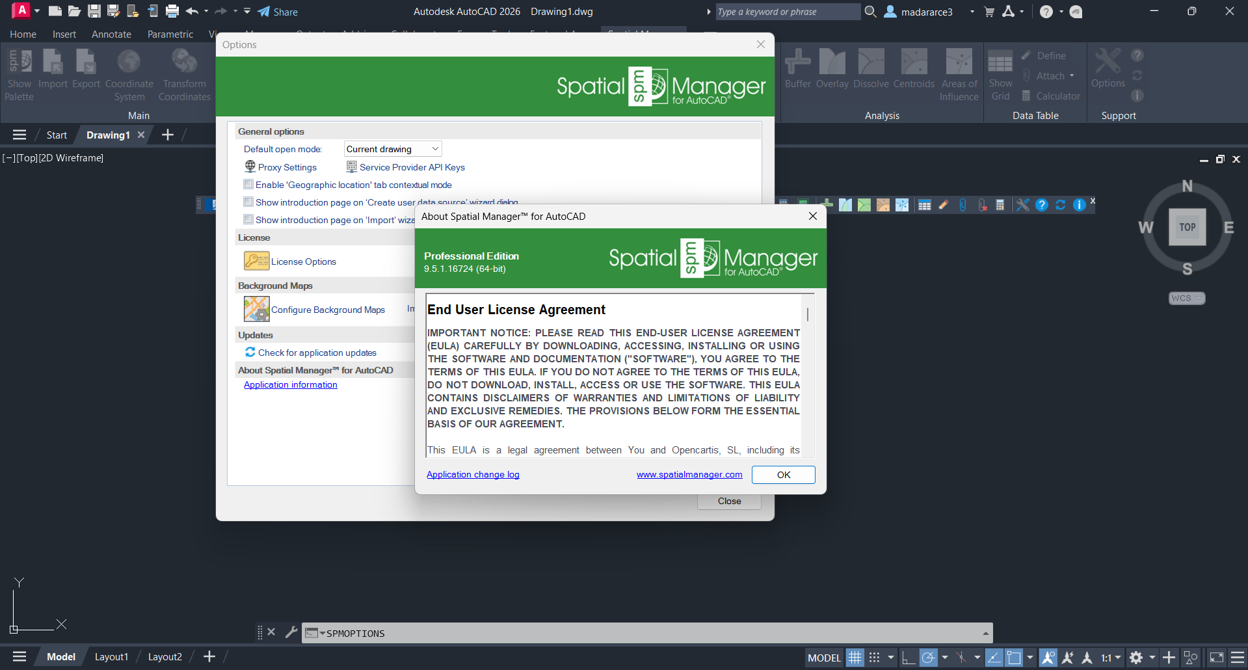Visit the www.spatialmanager.com link
Image resolution: width=1248 pixels, height=670 pixels.
click(x=689, y=474)
